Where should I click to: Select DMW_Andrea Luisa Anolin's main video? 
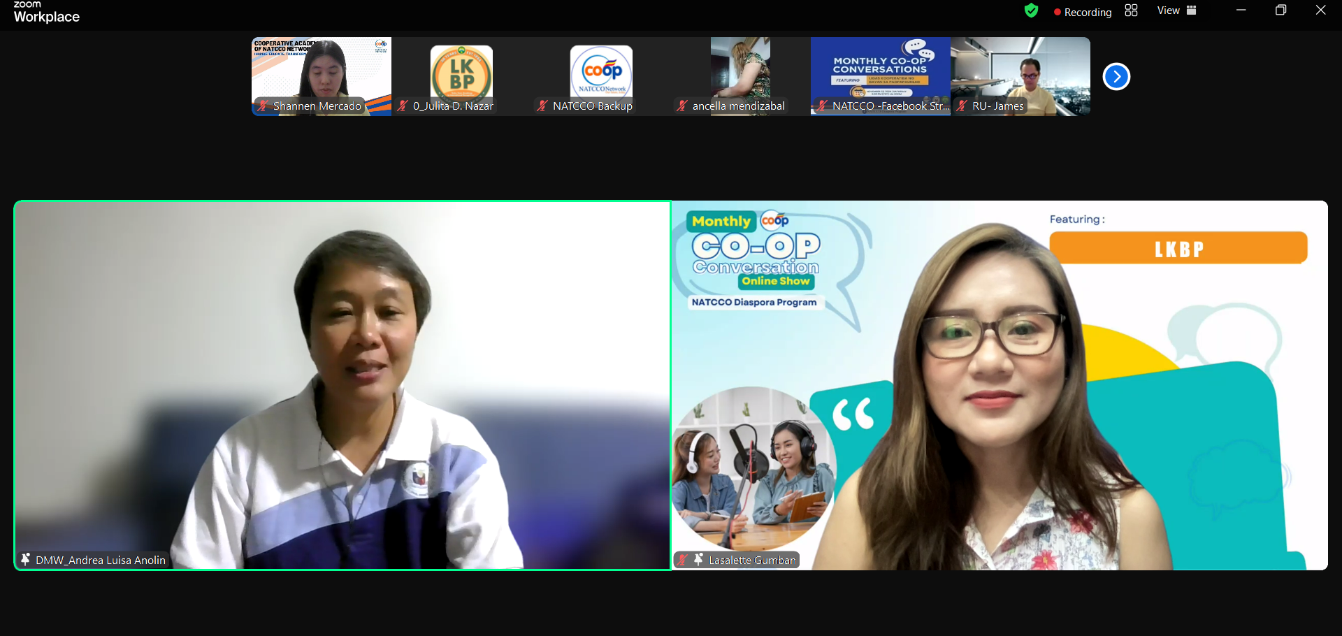pos(342,386)
